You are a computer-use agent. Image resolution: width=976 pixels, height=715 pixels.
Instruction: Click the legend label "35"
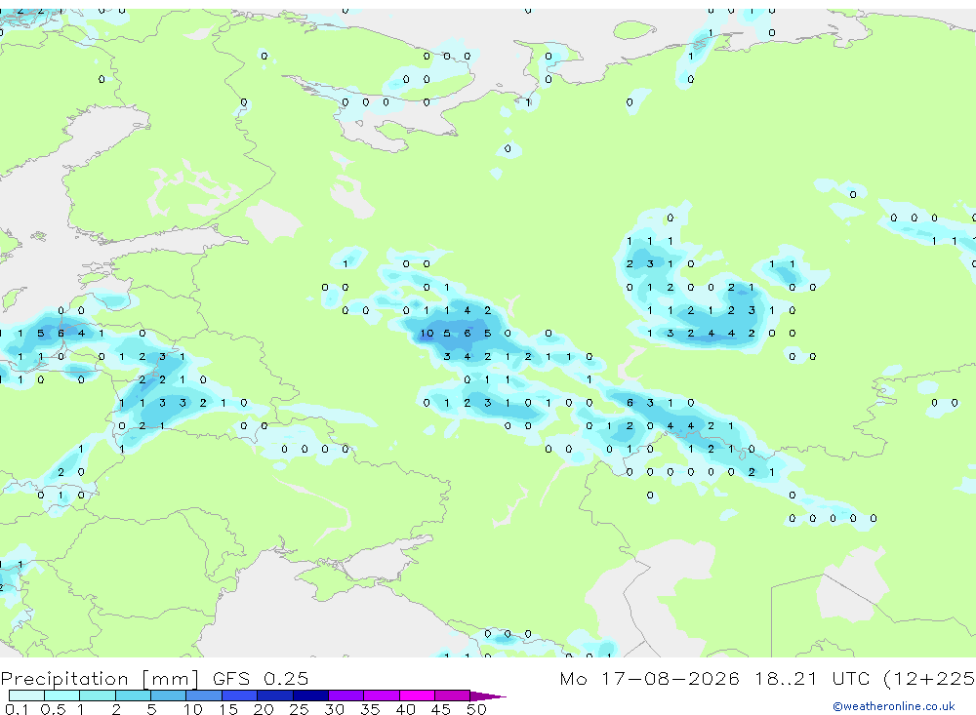point(370,709)
